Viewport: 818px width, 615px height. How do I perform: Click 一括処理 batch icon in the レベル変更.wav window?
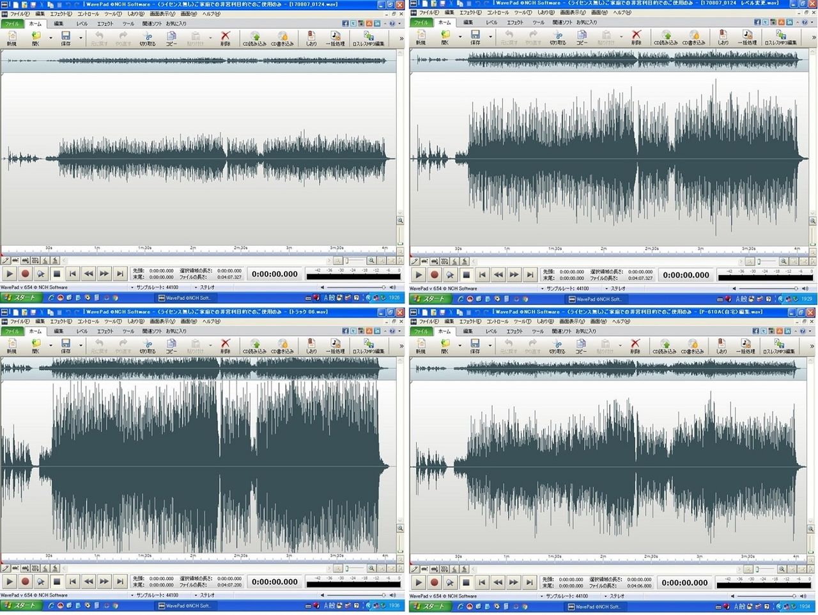(747, 38)
